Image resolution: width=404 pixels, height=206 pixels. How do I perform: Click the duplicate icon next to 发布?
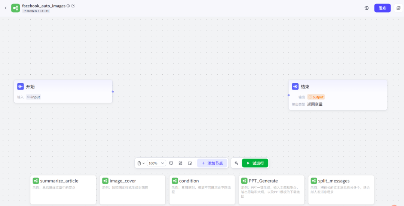point(398,8)
